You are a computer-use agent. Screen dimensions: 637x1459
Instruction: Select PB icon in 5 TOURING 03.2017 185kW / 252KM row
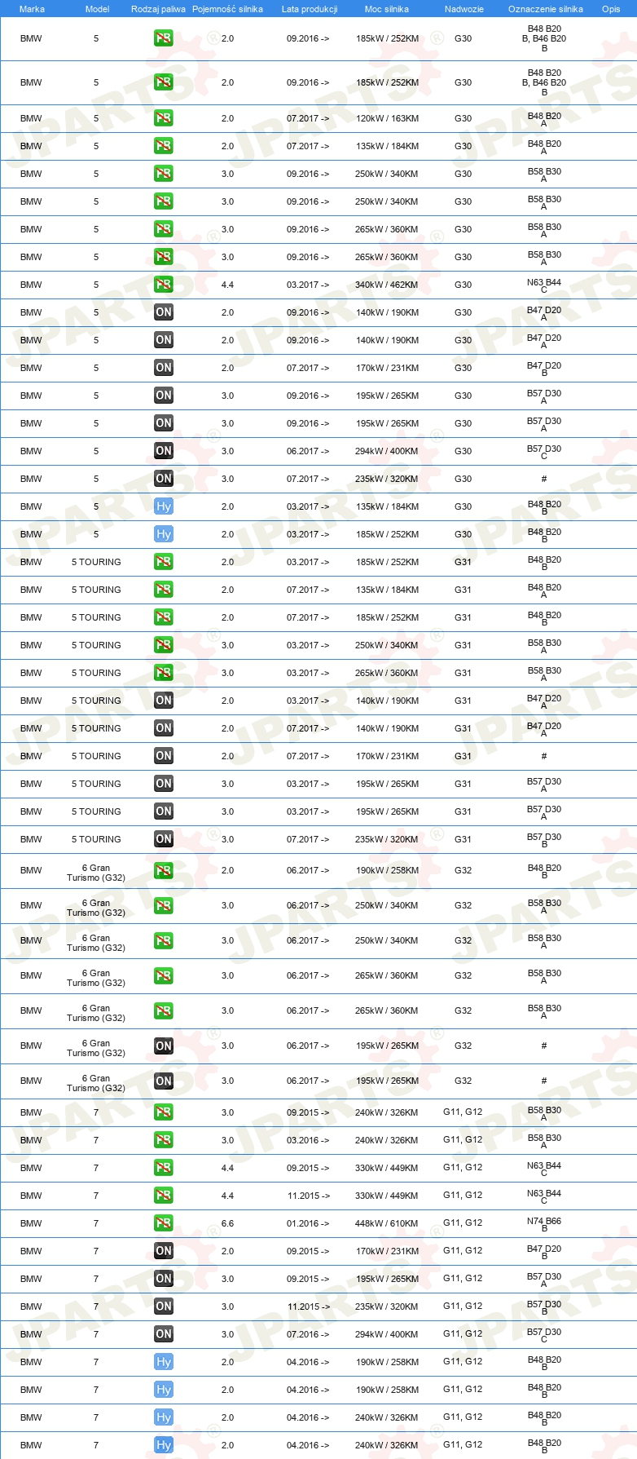pos(164,562)
